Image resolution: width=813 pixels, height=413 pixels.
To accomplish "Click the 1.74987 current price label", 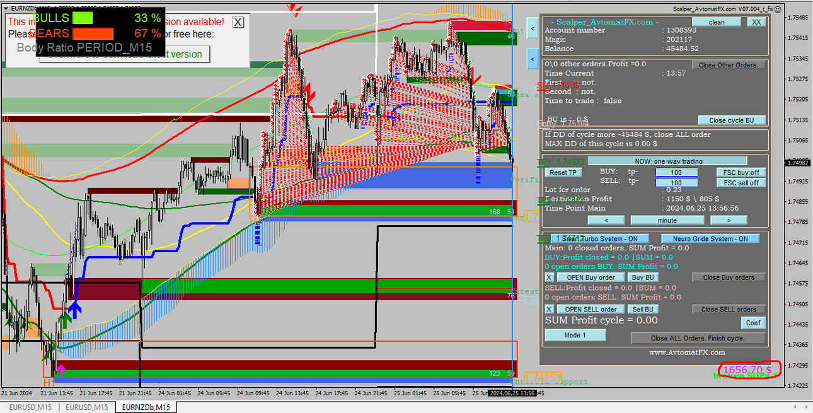I will [798, 163].
